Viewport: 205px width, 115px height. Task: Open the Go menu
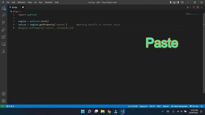[36, 2]
